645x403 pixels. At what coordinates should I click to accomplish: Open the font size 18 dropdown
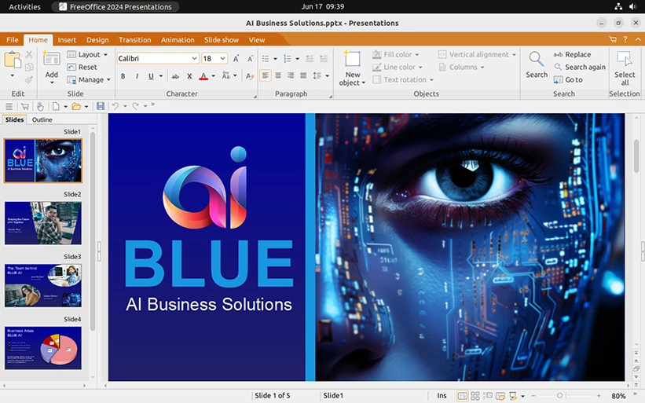(223, 58)
